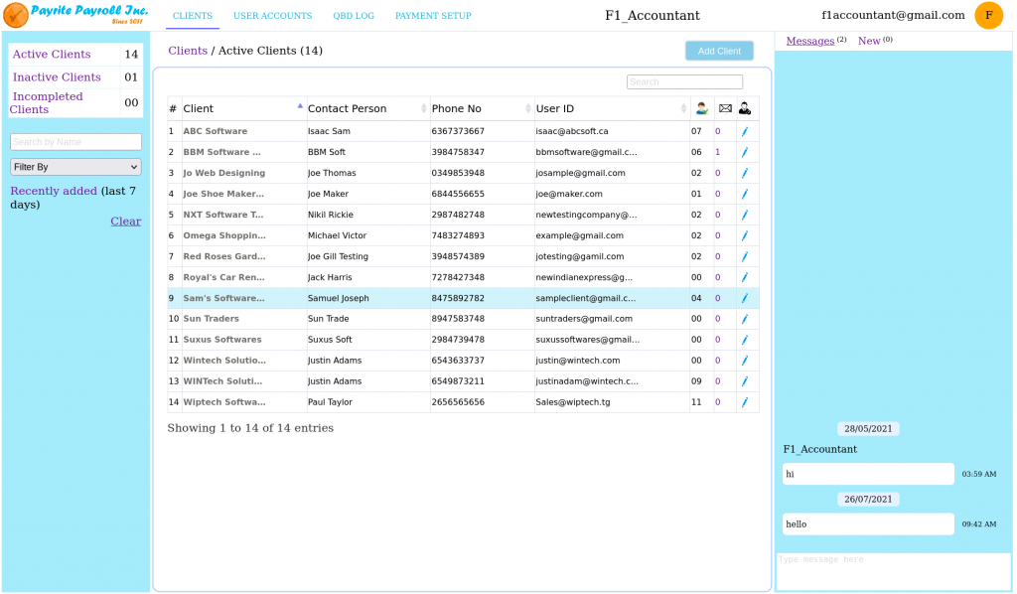Switch to the USER ACCOUNTS tab
This screenshot has width=1017, height=594.
click(x=273, y=16)
